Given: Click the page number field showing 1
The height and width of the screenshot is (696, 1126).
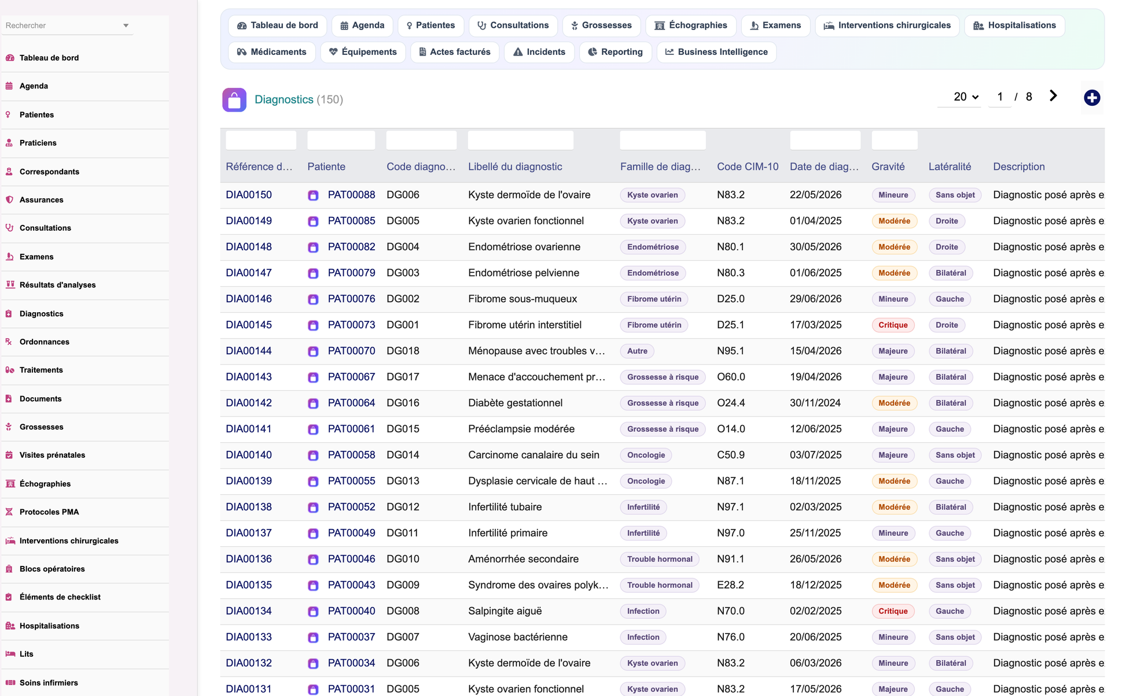Looking at the screenshot, I should point(1000,97).
